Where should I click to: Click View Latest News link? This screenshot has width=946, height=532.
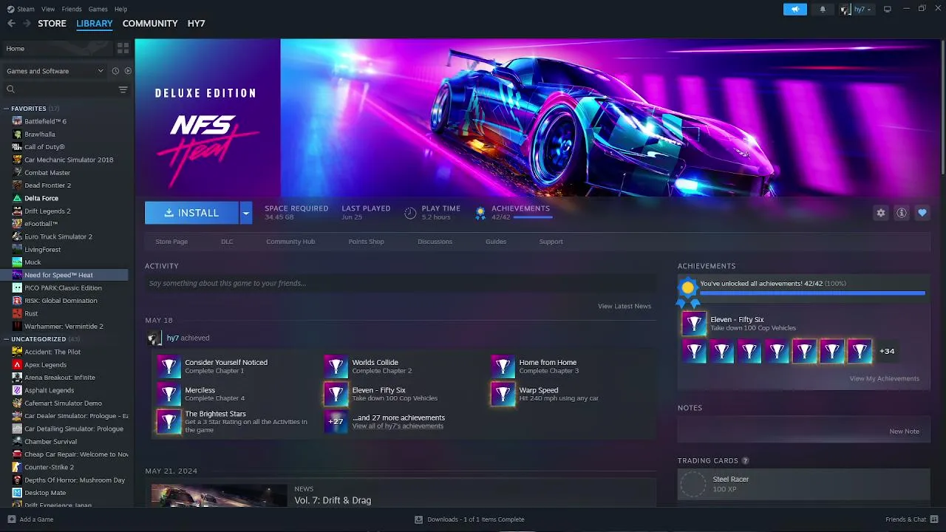coord(625,306)
